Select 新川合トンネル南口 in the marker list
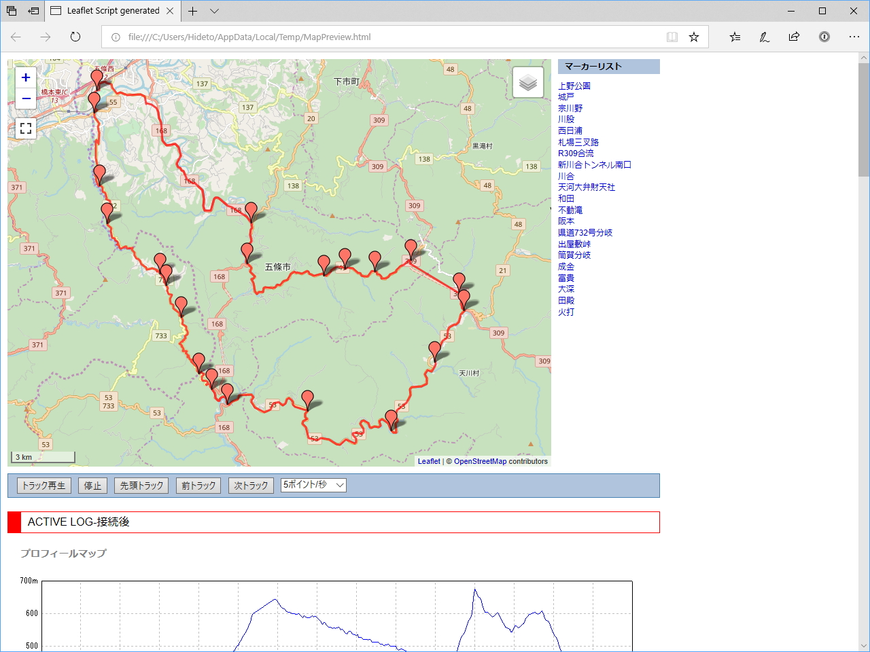This screenshot has width=870, height=652. (x=595, y=165)
